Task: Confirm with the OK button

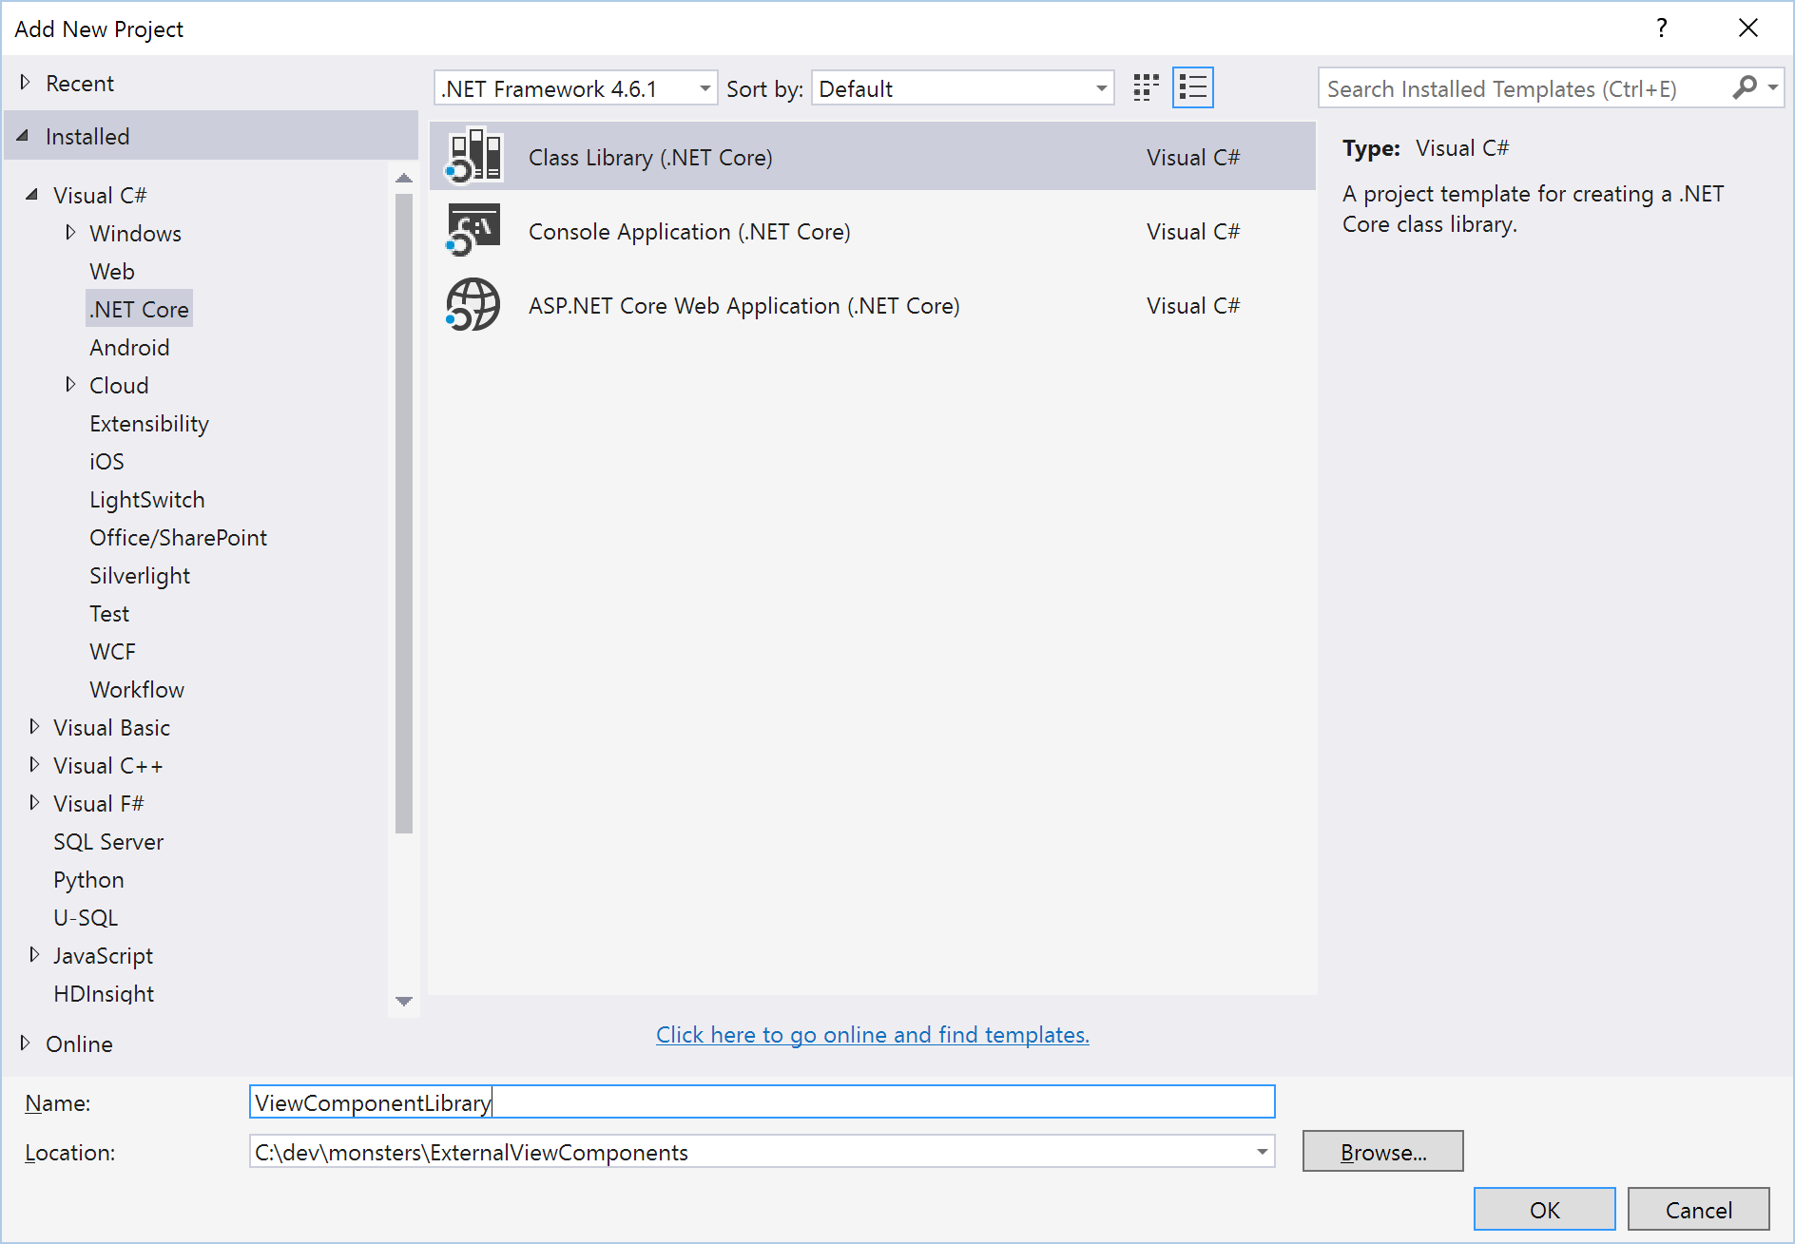Action: [x=1544, y=1209]
